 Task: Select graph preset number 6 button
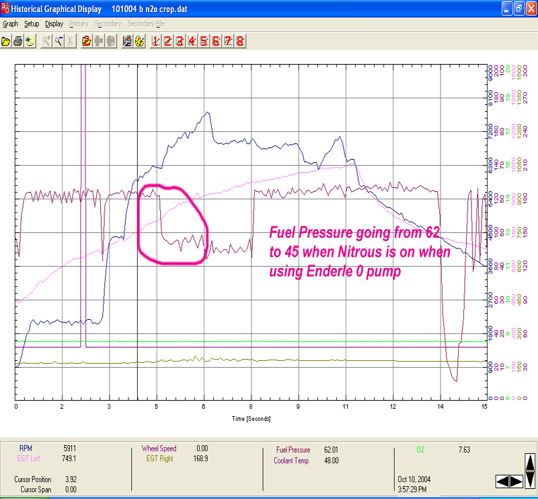click(x=216, y=41)
